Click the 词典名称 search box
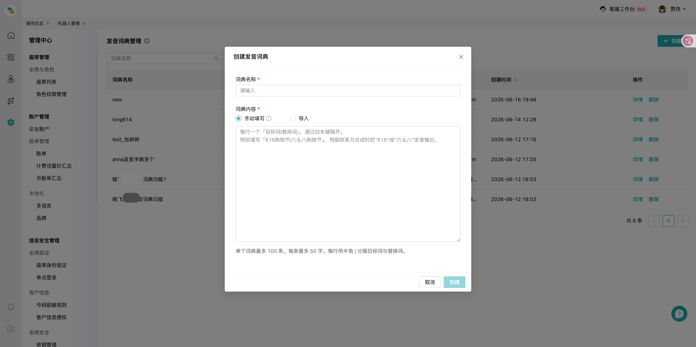 point(165,58)
